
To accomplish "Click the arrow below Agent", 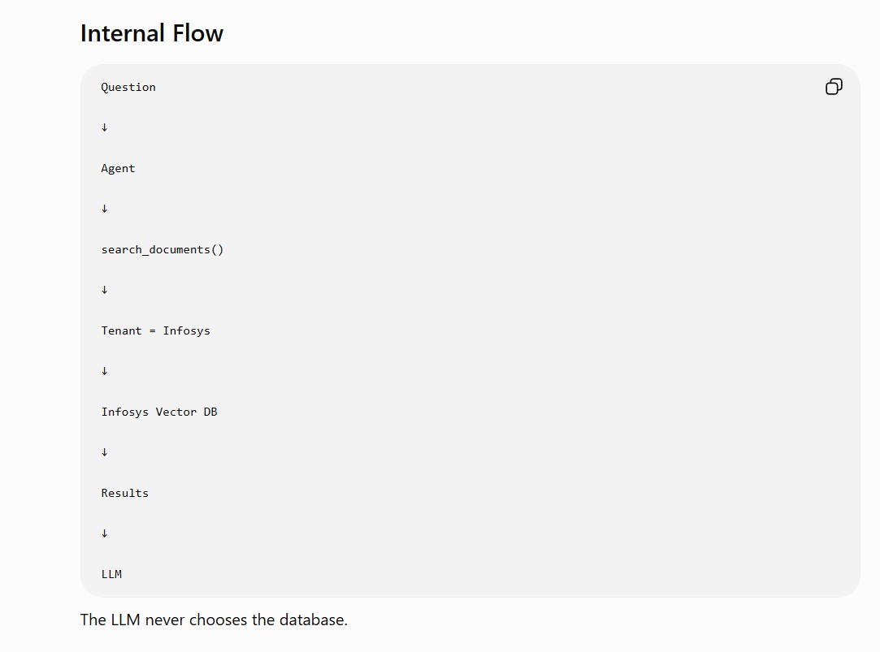I will click(104, 209).
